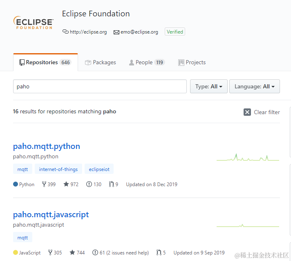Click the paho.mqtt.python activity graph
Screen dimensions: 291x261
click(248, 157)
